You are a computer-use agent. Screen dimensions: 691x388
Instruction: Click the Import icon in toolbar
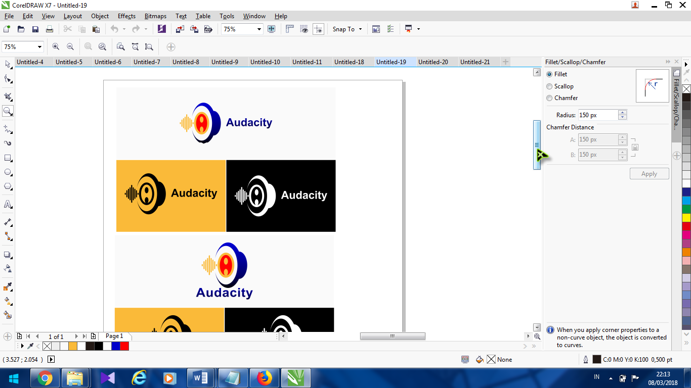[x=180, y=29]
